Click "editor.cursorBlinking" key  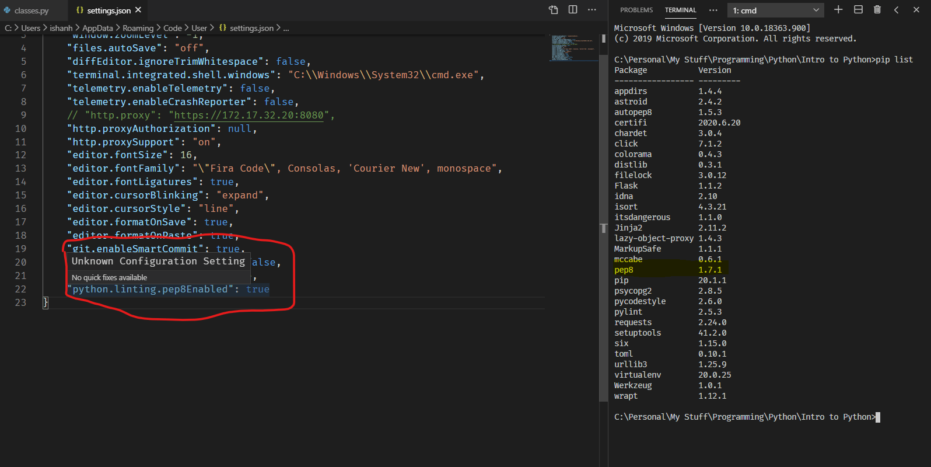click(135, 195)
